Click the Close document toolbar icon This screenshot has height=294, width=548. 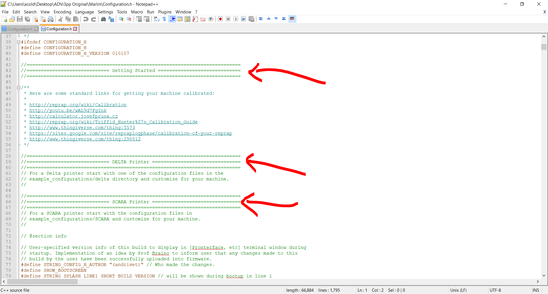(35, 19)
